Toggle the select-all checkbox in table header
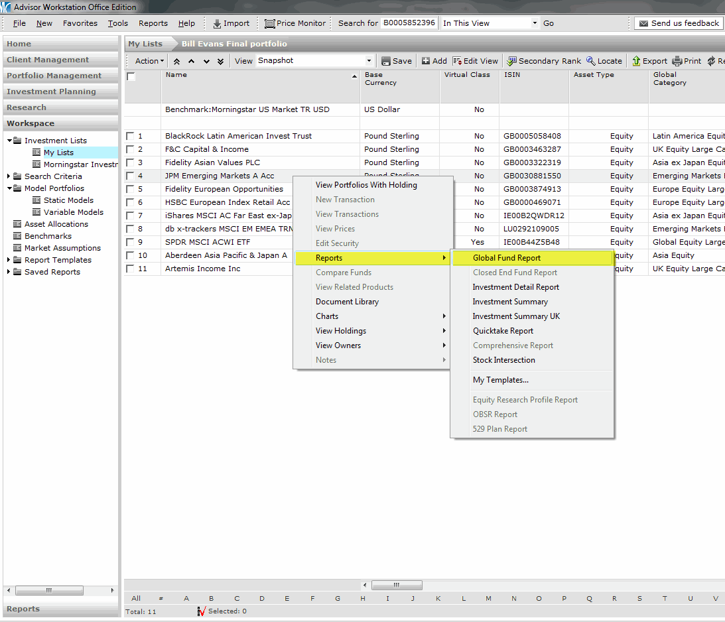The width and height of the screenshot is (725, 622). 131,77
